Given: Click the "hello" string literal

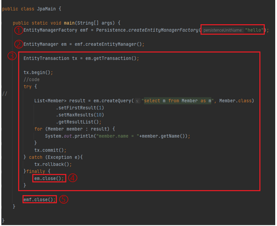Looking at the screenshot, I should click(x=254, y=30).
